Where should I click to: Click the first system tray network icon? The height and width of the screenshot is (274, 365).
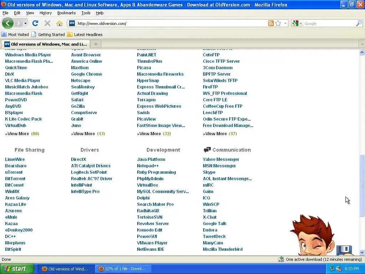click(x=332, y=269)
